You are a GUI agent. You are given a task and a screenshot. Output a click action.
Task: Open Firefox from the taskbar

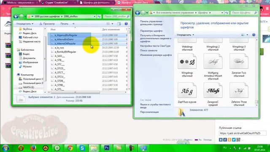pyautogui.click(x=33, y=148)
